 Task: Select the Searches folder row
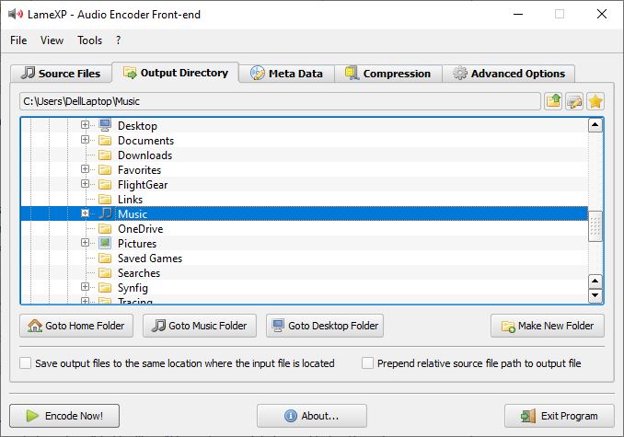click(305, 272)
